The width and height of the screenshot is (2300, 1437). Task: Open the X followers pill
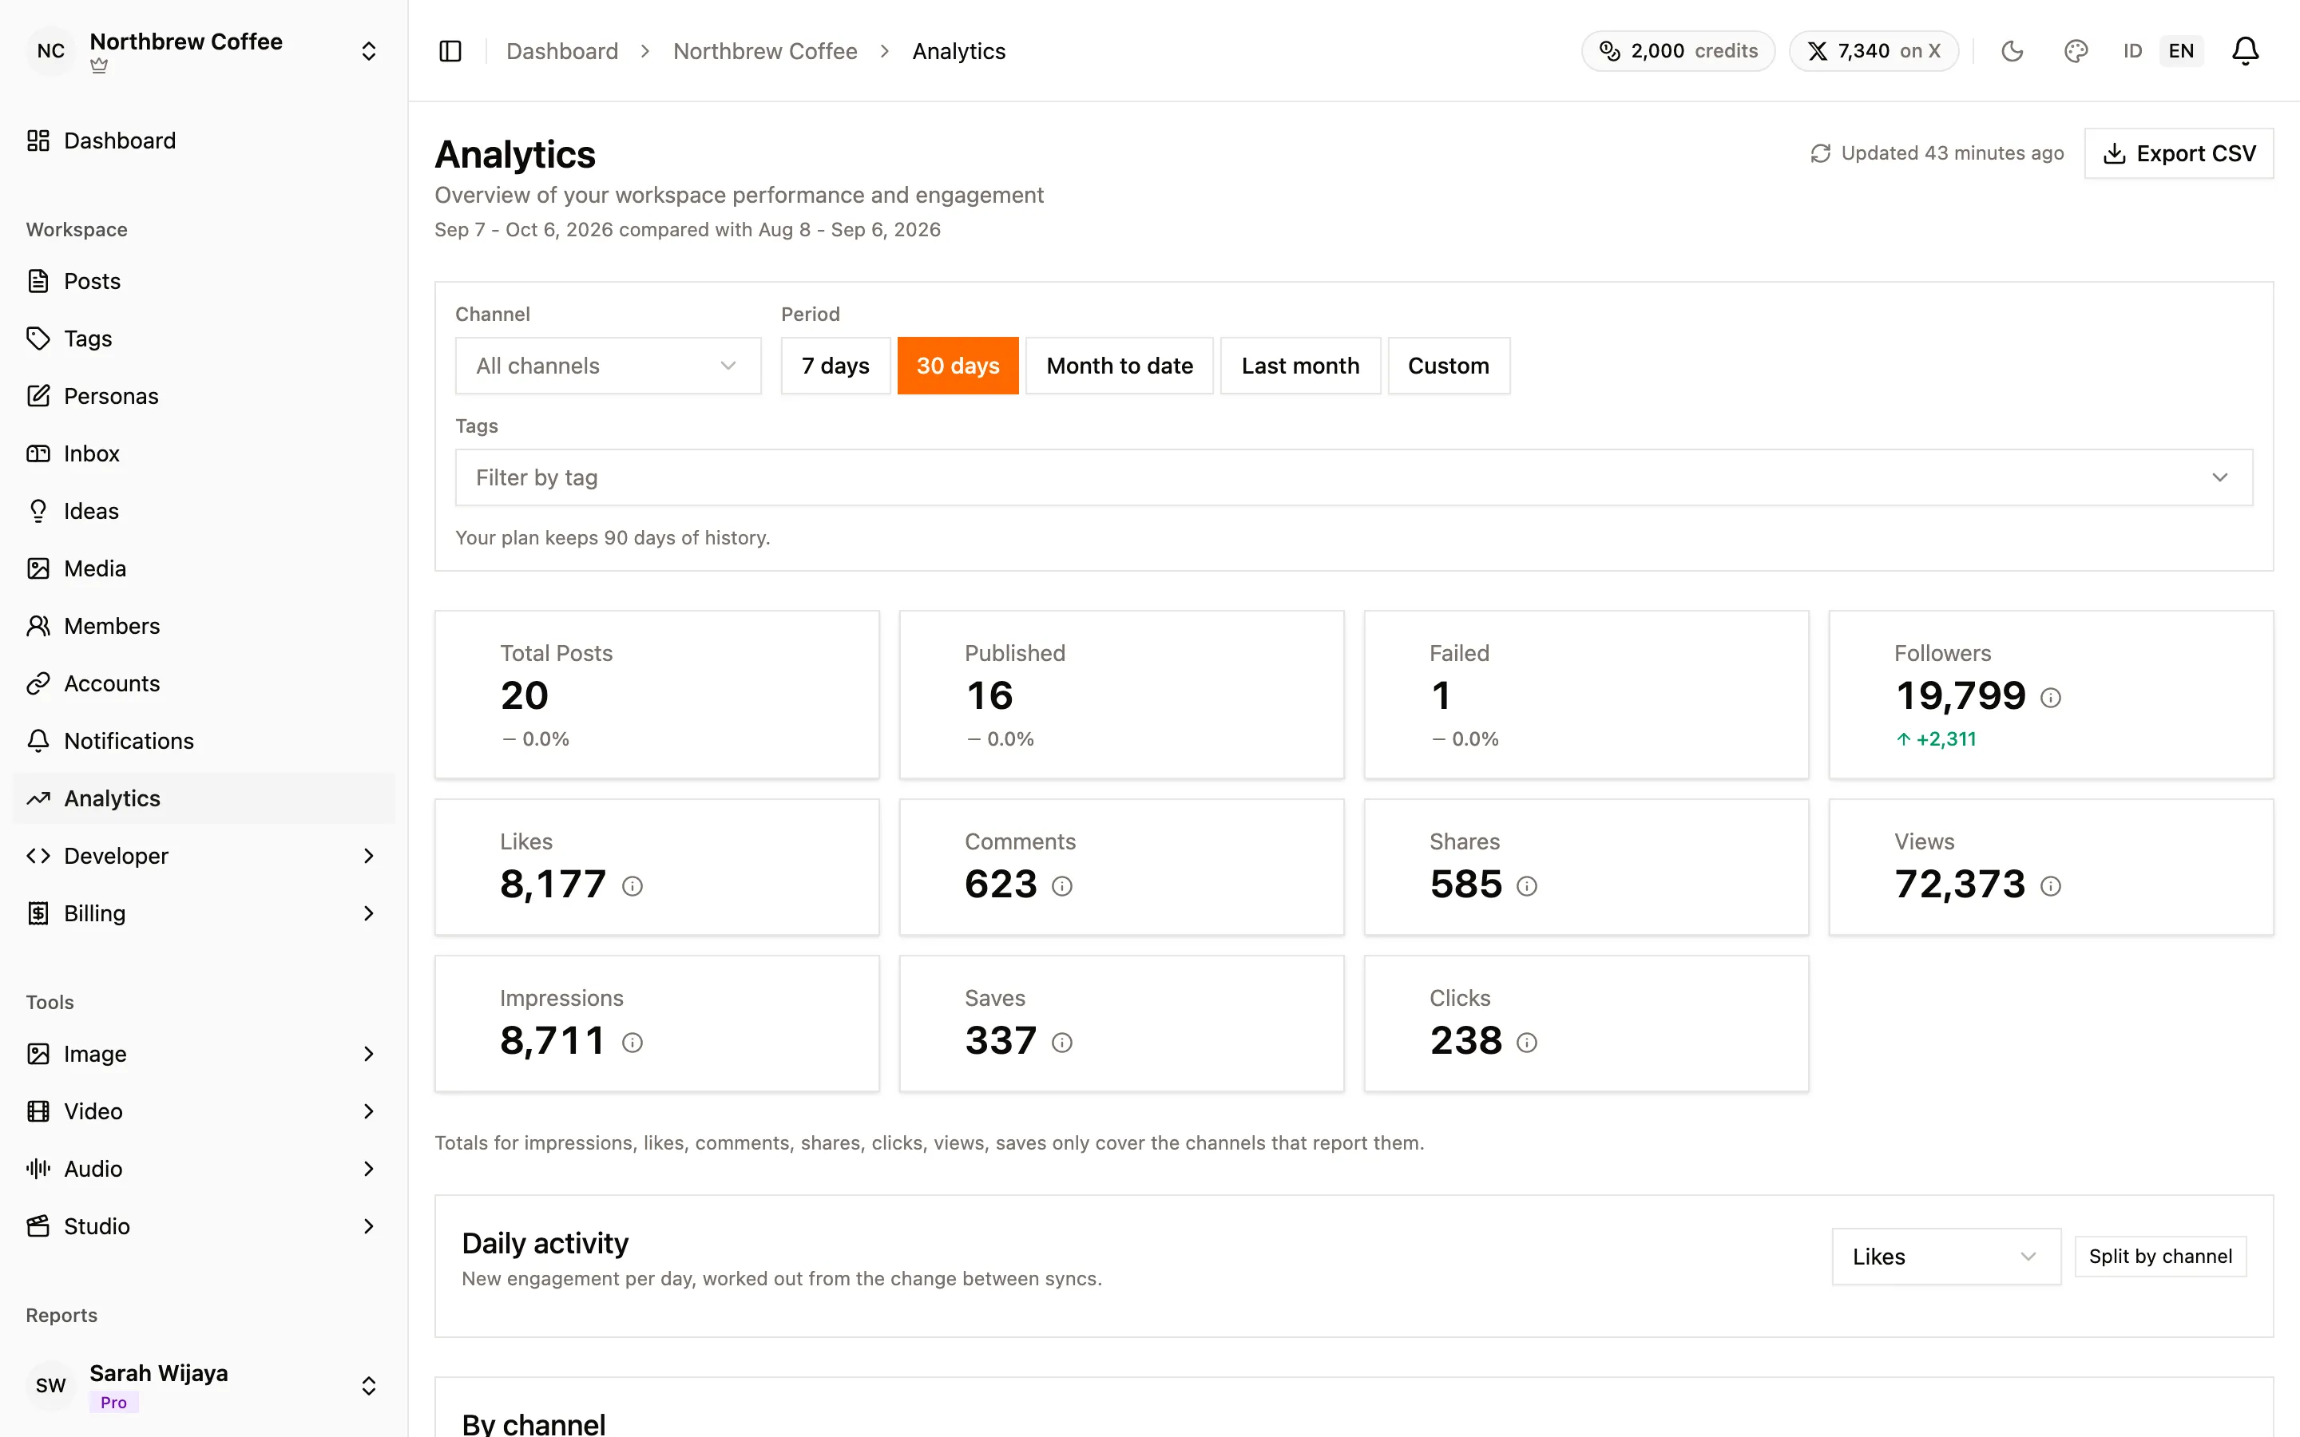[1874, 51]
